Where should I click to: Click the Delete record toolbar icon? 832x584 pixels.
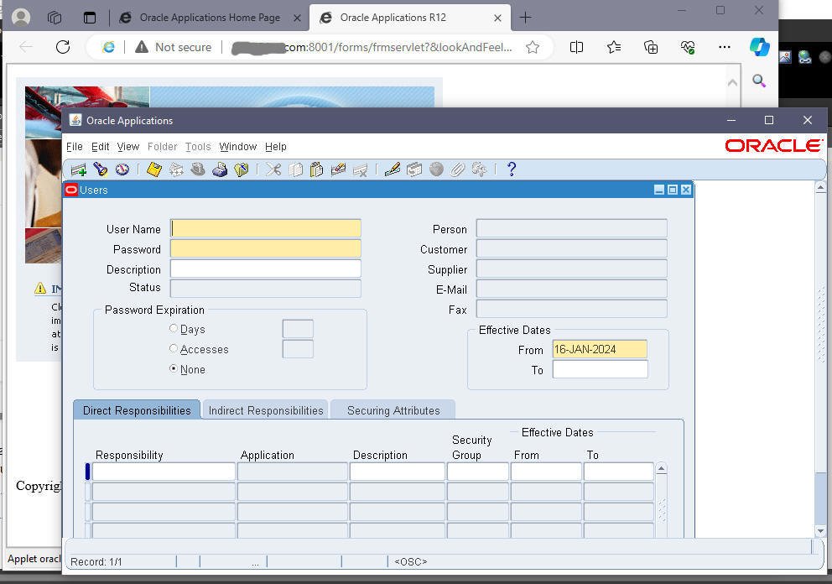tap(361, 169)
